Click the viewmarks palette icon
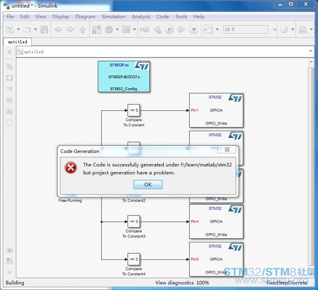The image size is (318, 290). [10, 261]
